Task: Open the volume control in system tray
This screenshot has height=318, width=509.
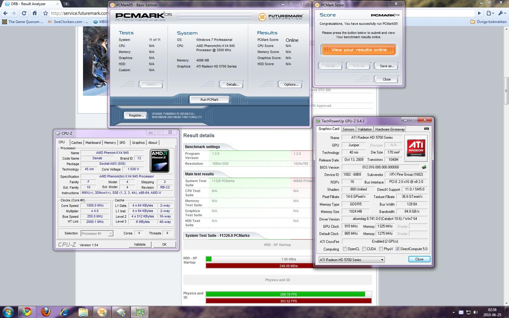Action: [x=476, y=312]
